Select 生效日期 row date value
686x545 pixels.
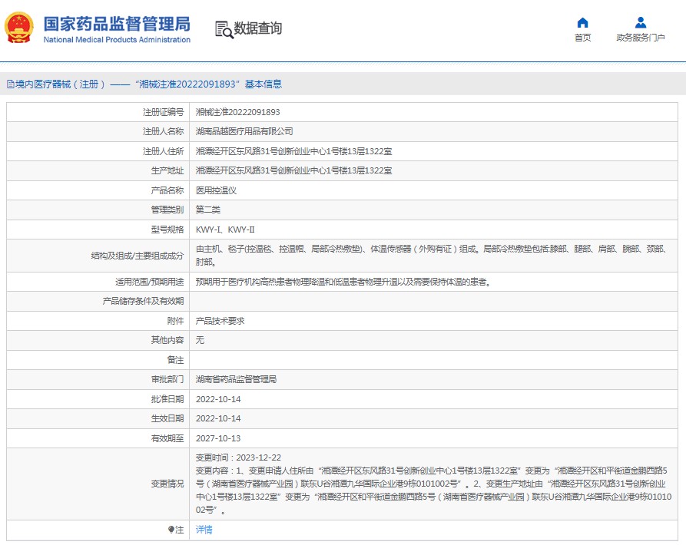click(x=218, y=418)
